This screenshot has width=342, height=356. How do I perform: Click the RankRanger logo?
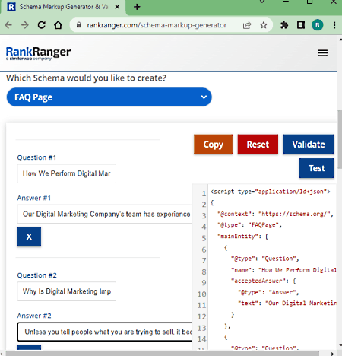(38, 53)
